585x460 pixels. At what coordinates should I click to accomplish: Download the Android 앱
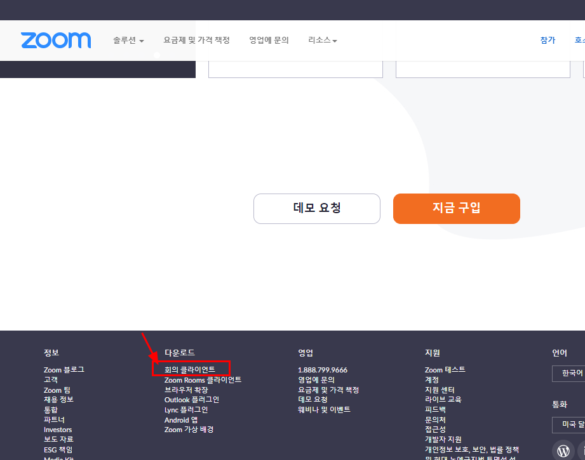point(181,419)
